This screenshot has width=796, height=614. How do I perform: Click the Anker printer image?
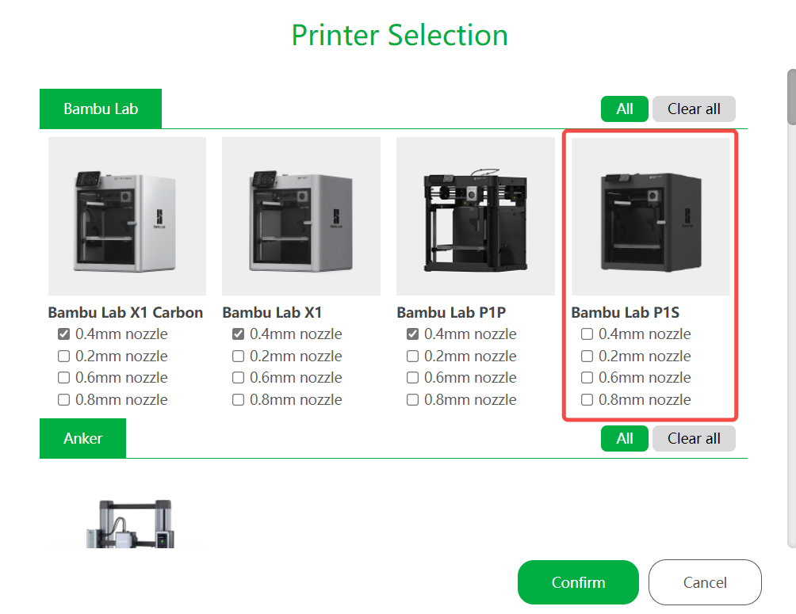pyautogui.click(x=130, y=523)
